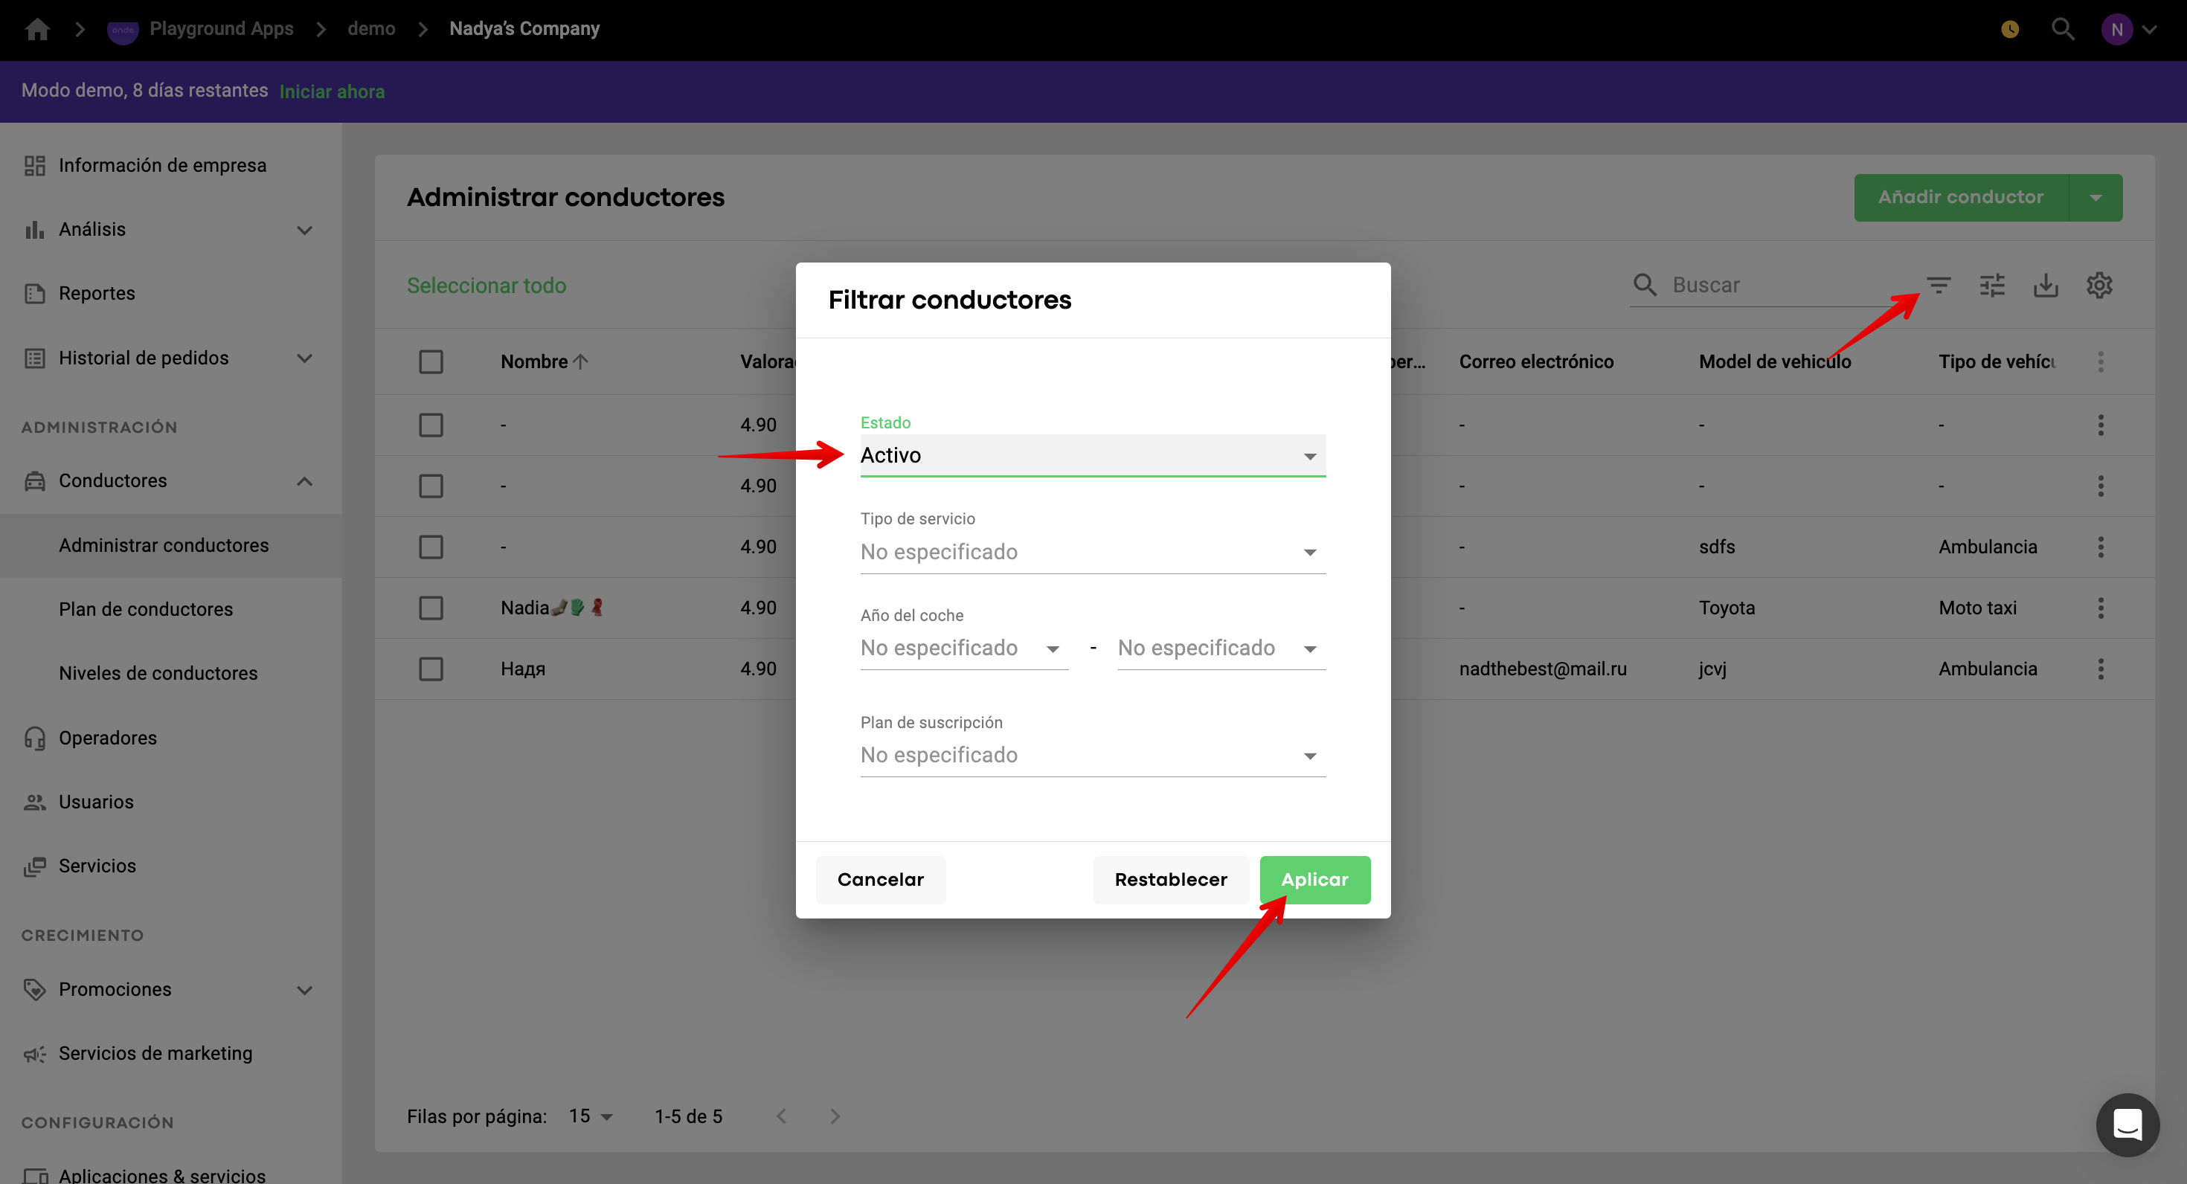The height and width of the screenshot is (1184, 2187).
Task: Open row options for Nadia driver
Action: 2101,608
